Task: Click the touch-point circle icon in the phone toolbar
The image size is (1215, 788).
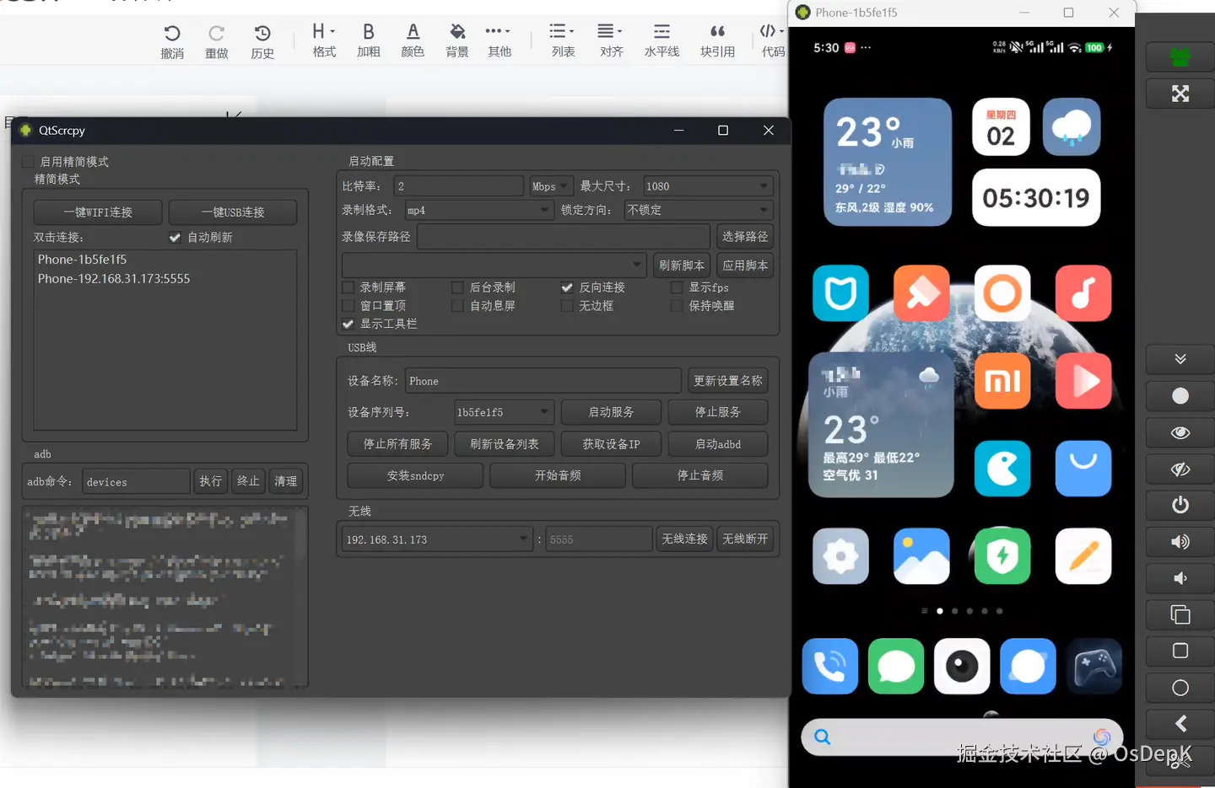Action: tap(1180, 396)
